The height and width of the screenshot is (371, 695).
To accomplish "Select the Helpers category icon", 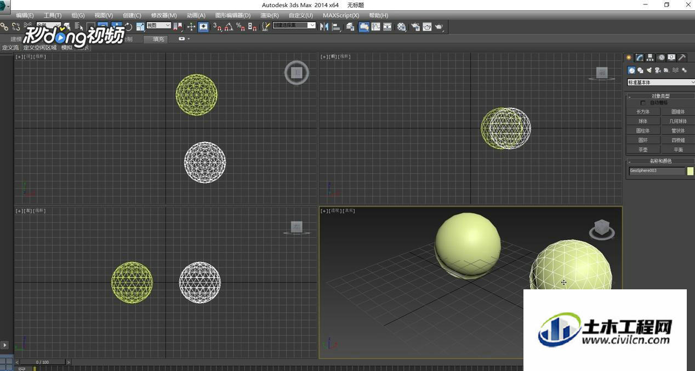I will [x=666, y=70].
